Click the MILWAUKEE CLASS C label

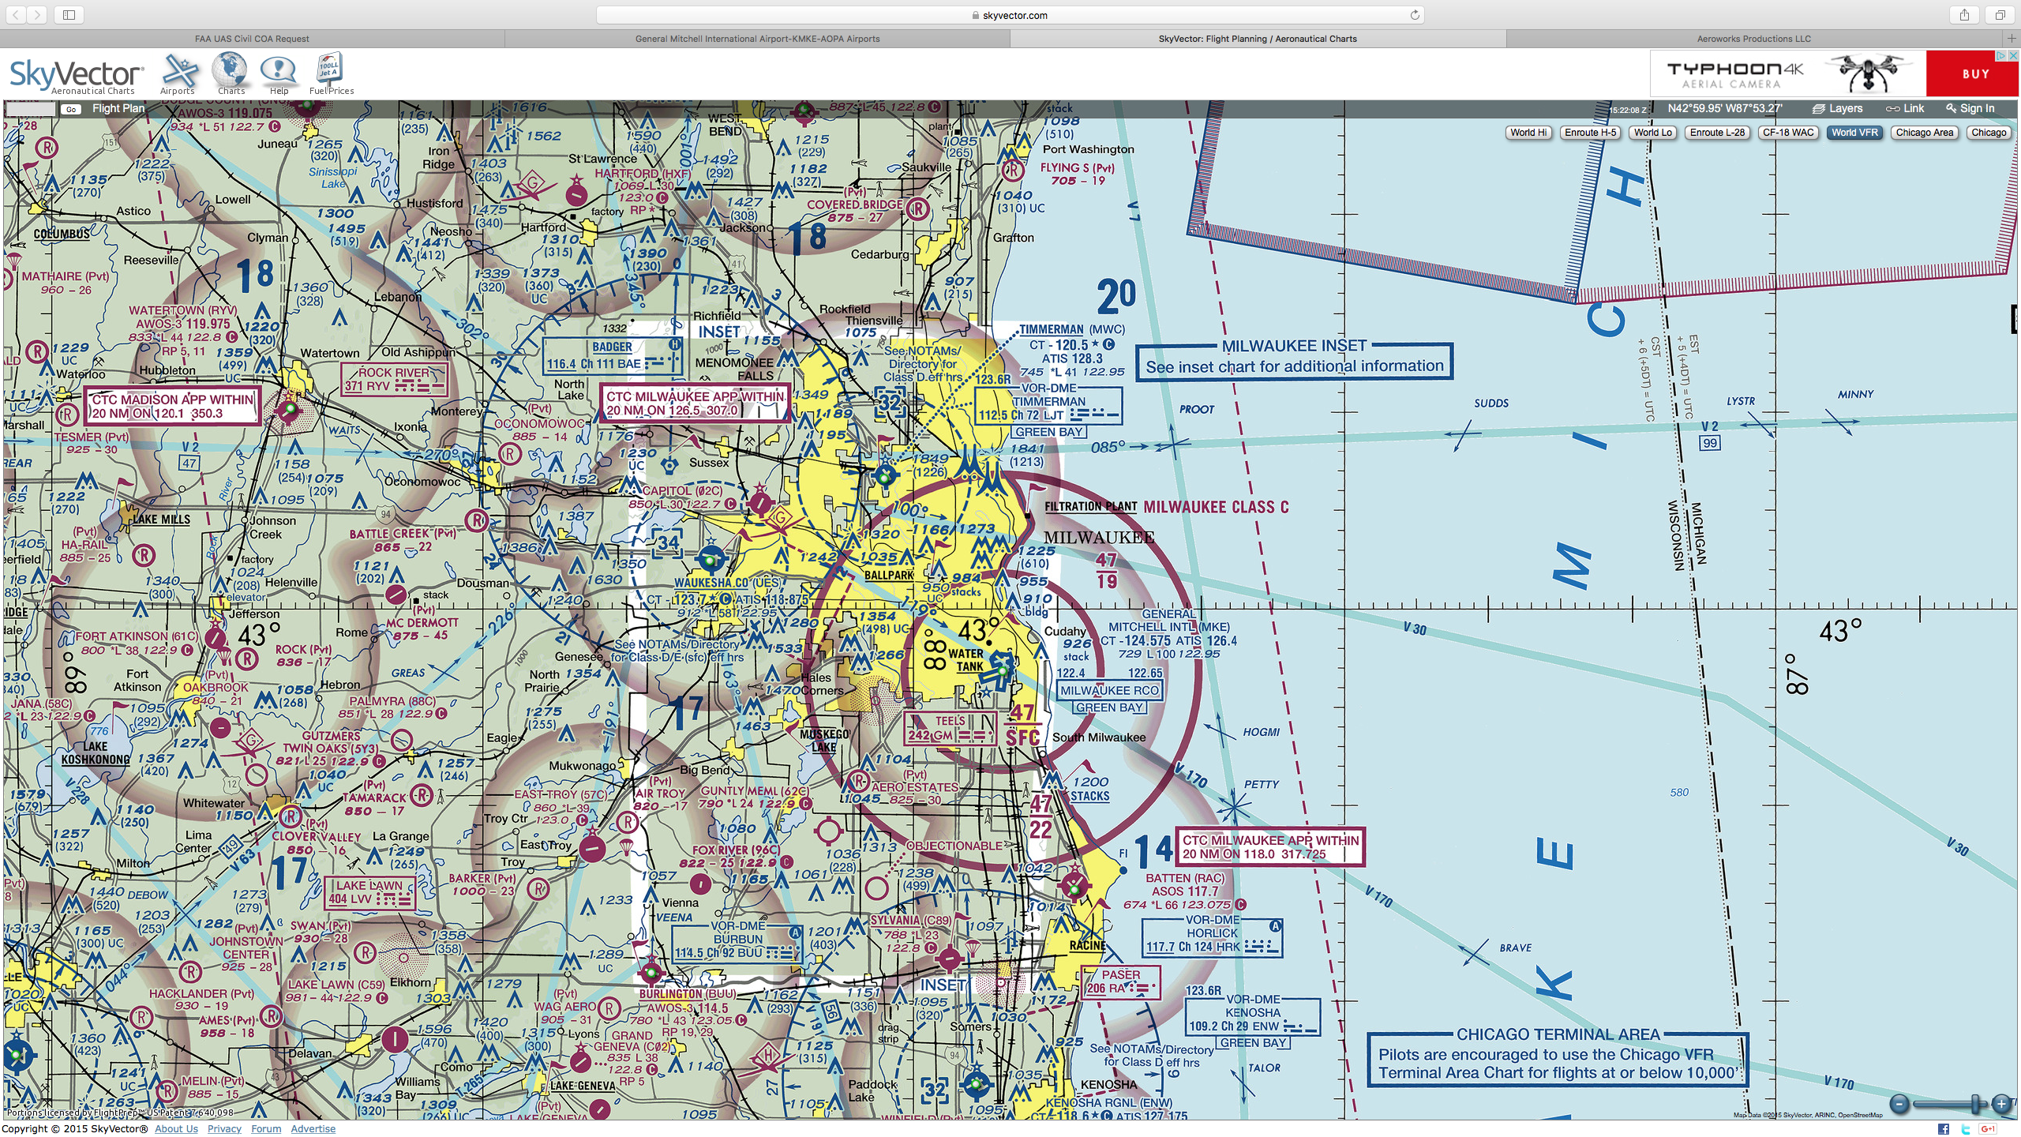(x=1216, y=508)
